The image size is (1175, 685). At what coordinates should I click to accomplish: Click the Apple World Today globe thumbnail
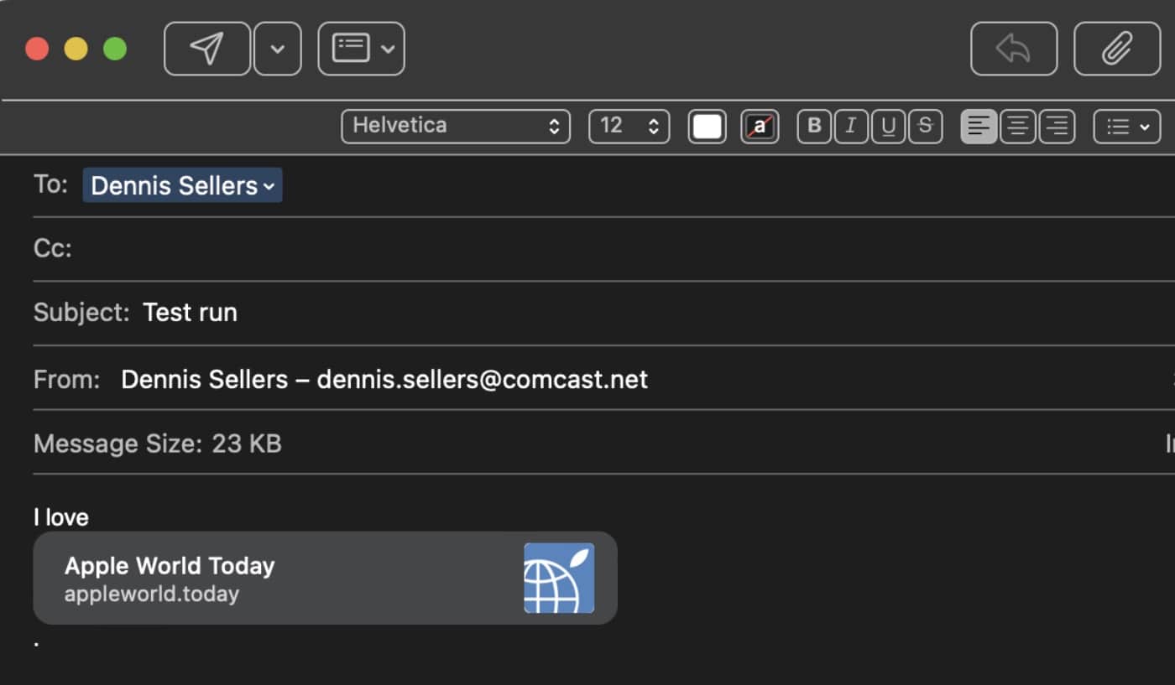pyautogui.click(x=559, y=578)
